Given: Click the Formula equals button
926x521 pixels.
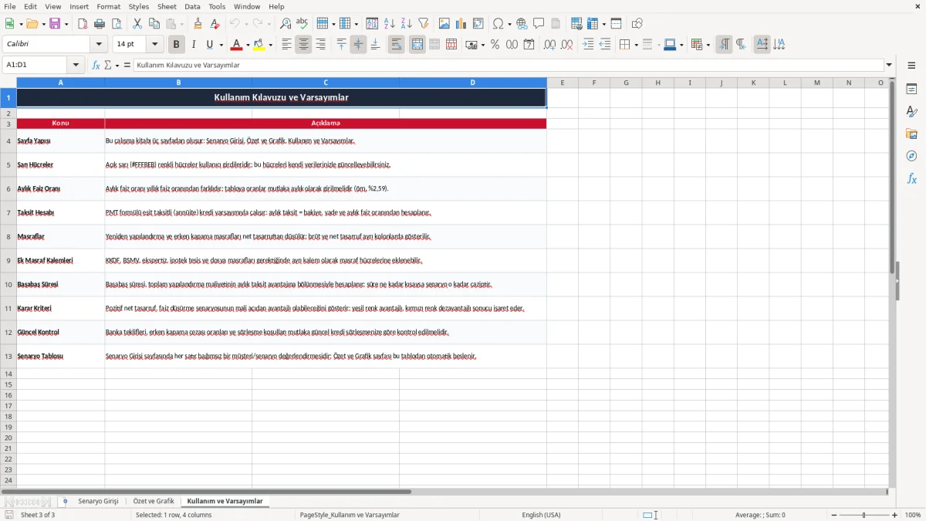Looking at the screenshot, I should point(127,65).
